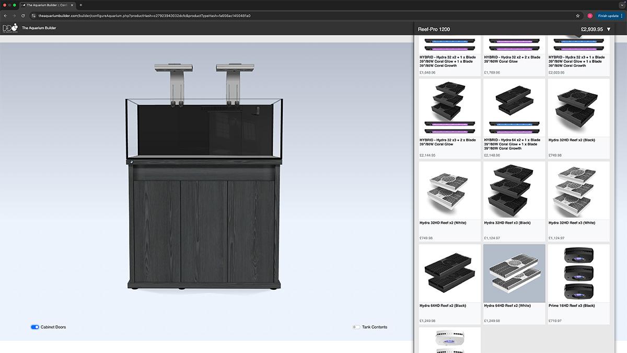Reload the page with the refresh icon
This screenshot has height=353, width=627.
click(23, 16)
